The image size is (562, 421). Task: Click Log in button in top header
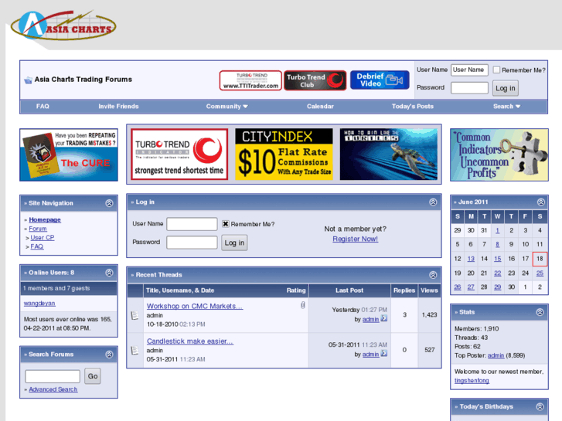point(506,88)
